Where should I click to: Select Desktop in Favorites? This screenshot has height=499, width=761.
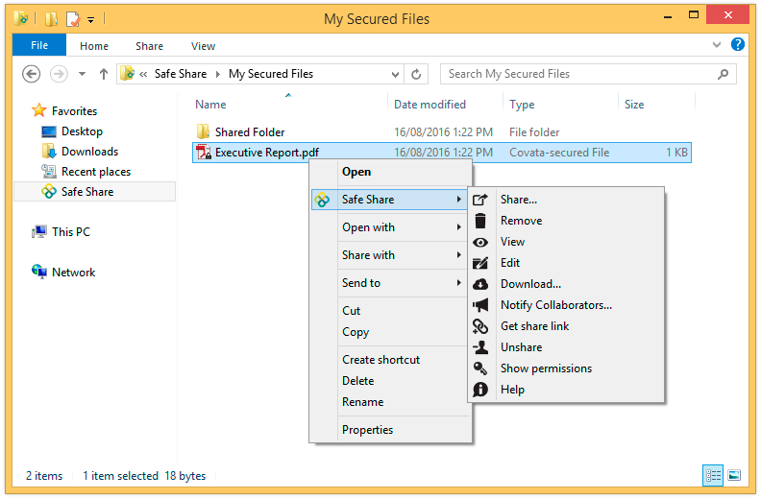point(82,131)
